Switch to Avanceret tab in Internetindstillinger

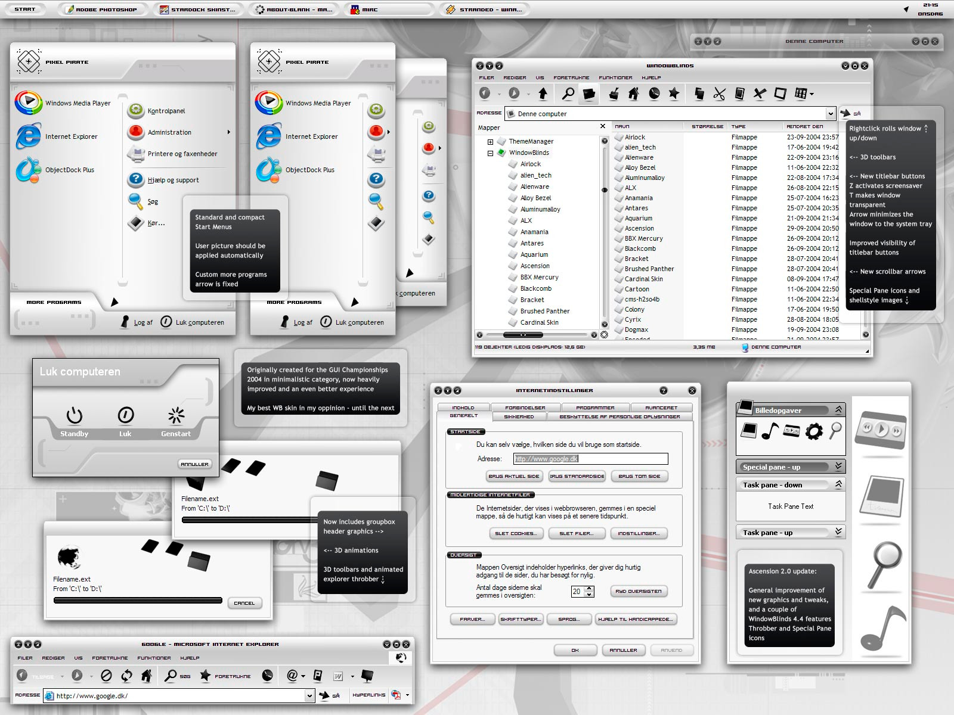[x=661, y=408]
